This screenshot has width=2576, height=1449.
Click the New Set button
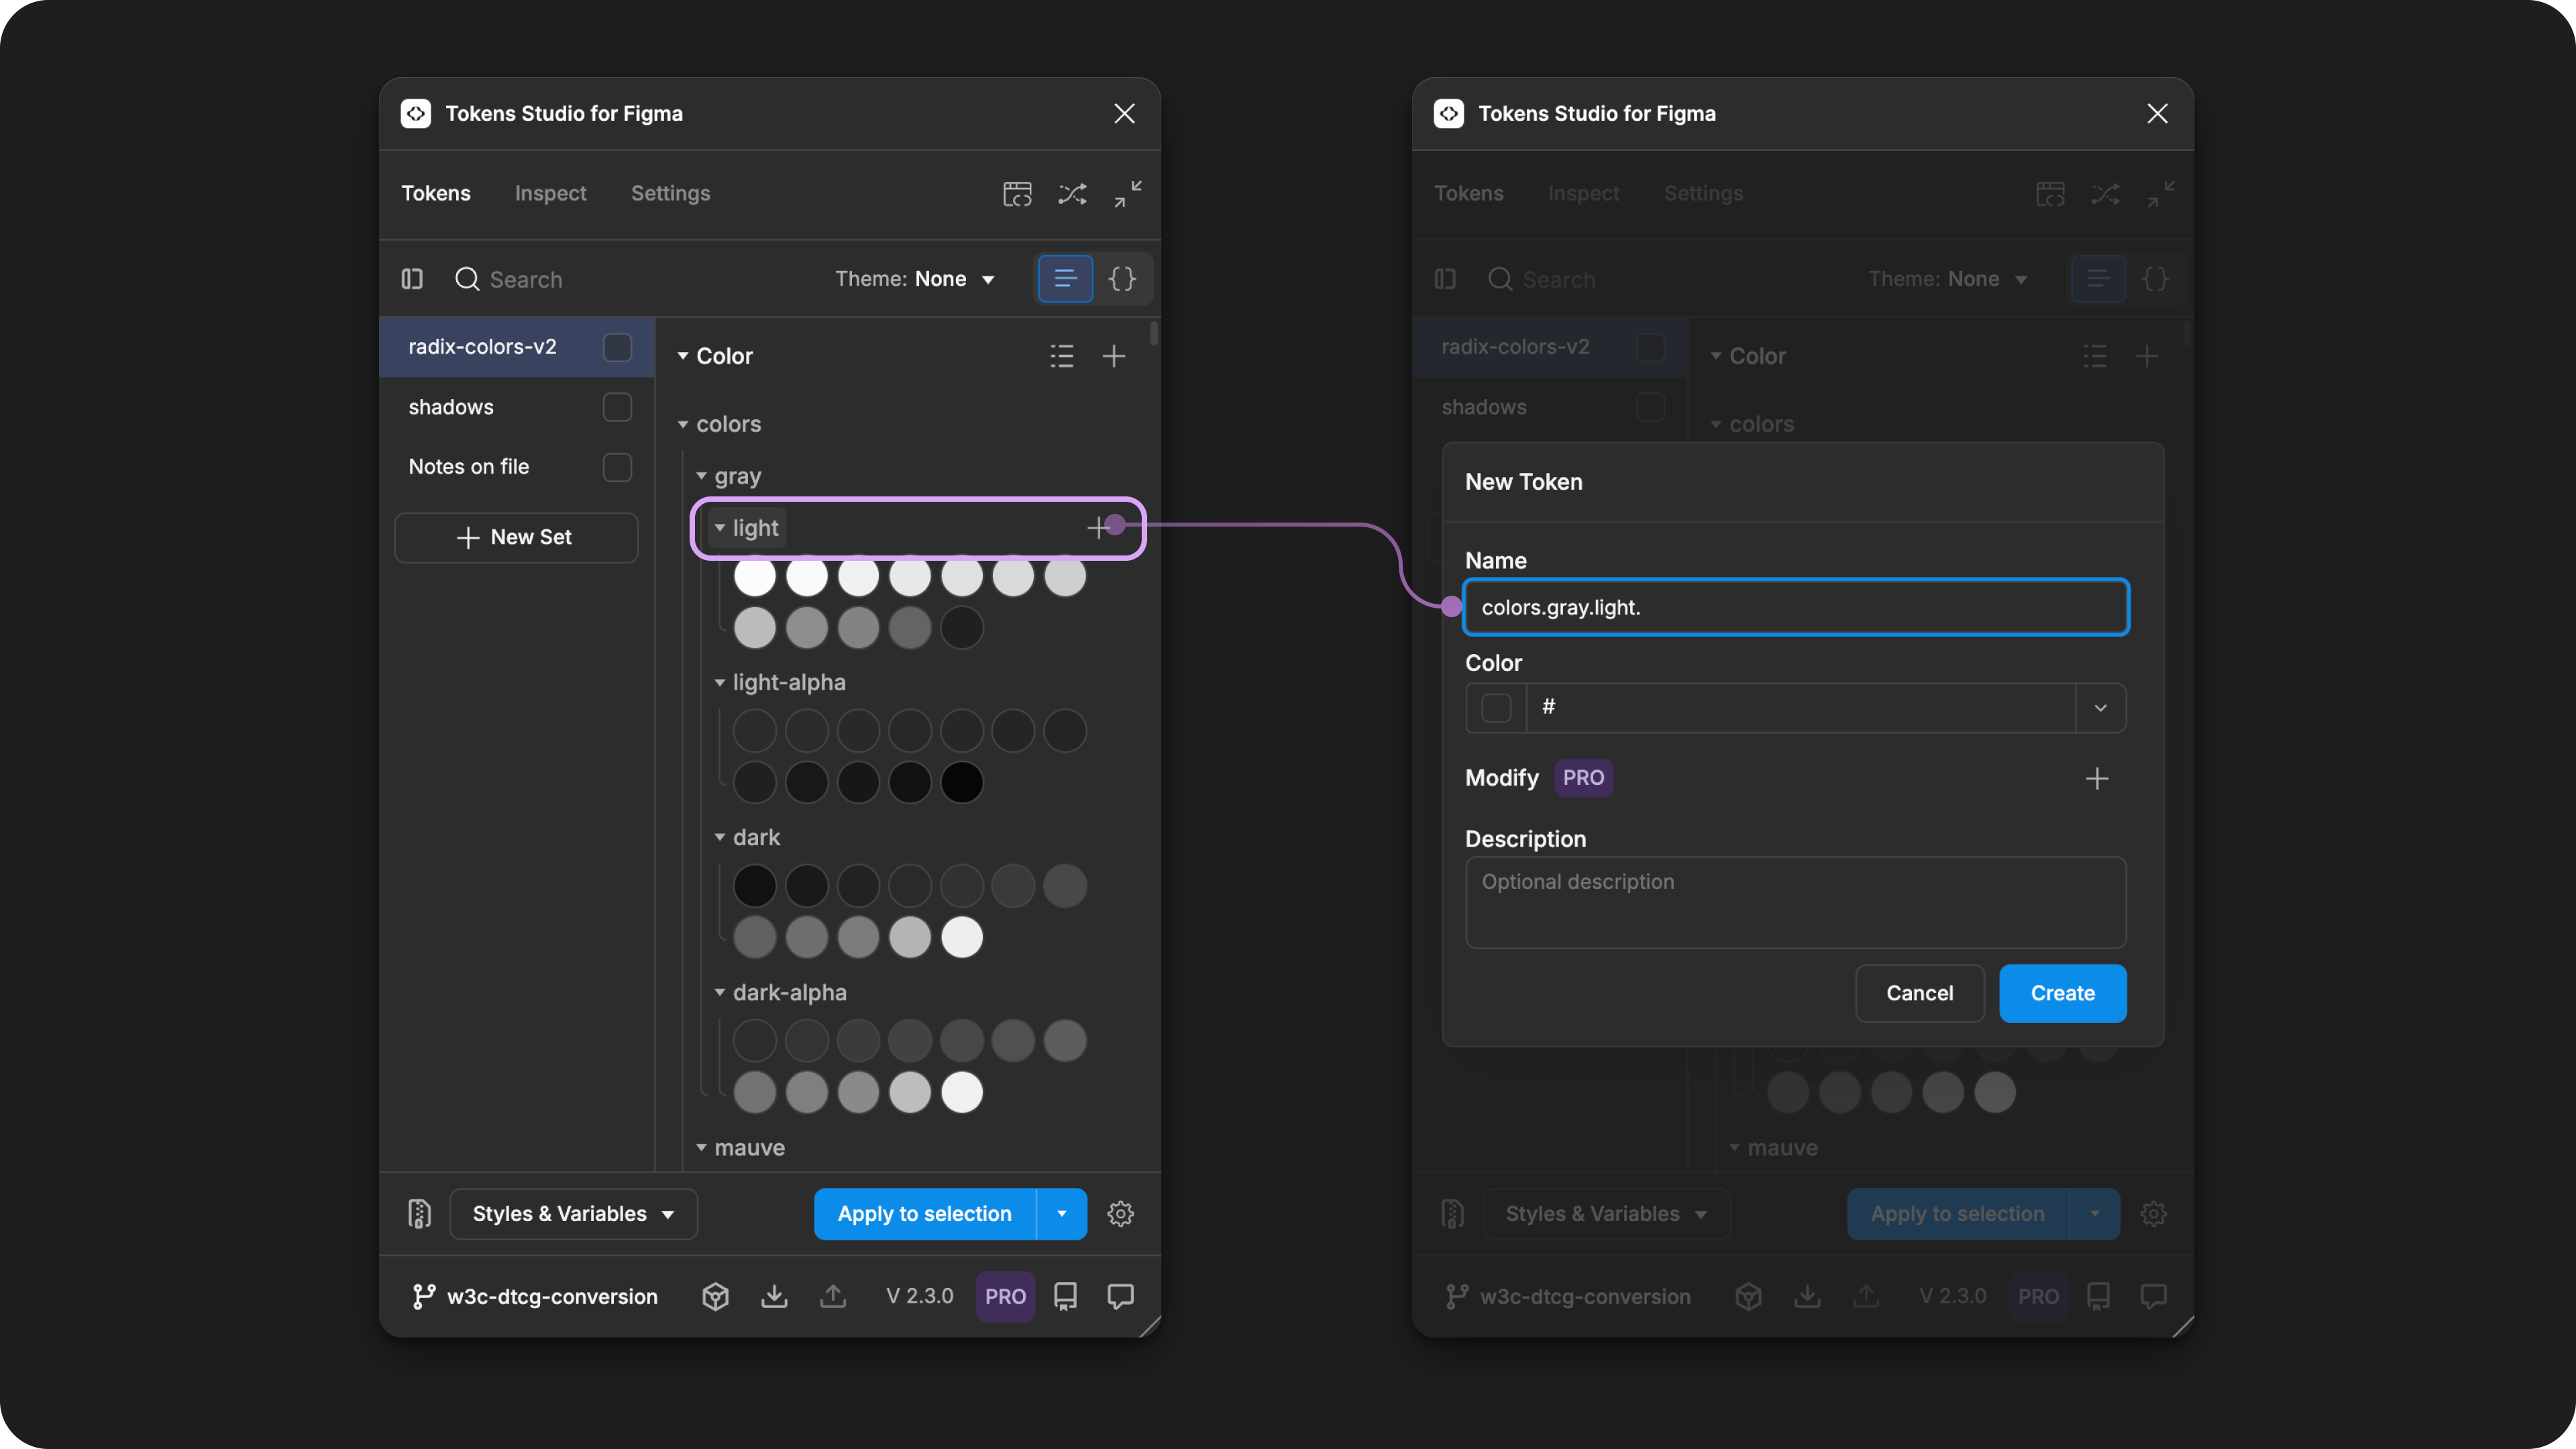[x=516, y=538]
